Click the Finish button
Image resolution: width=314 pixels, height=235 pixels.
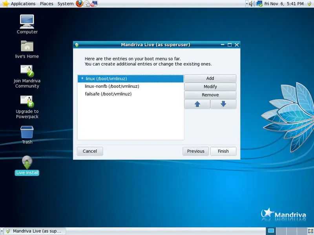pos(223,151)
